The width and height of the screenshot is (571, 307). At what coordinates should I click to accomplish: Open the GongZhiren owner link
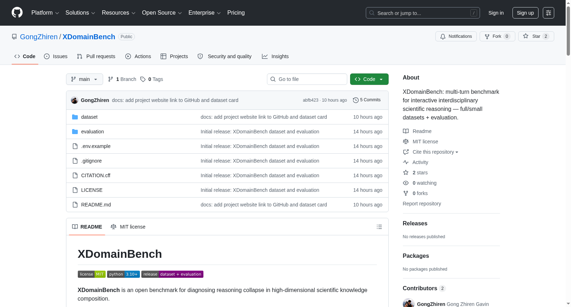(x=39, y=37)
